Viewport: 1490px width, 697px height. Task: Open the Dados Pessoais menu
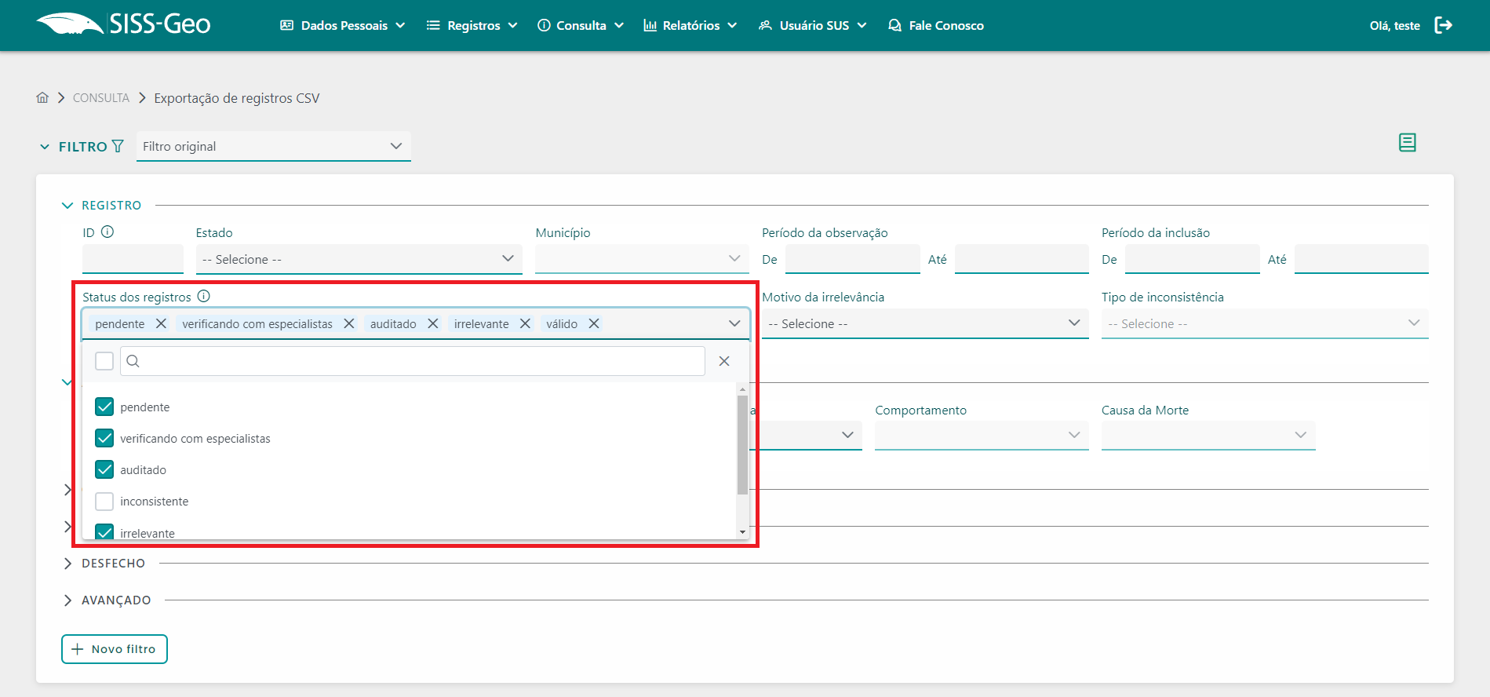tap(343, 25)
